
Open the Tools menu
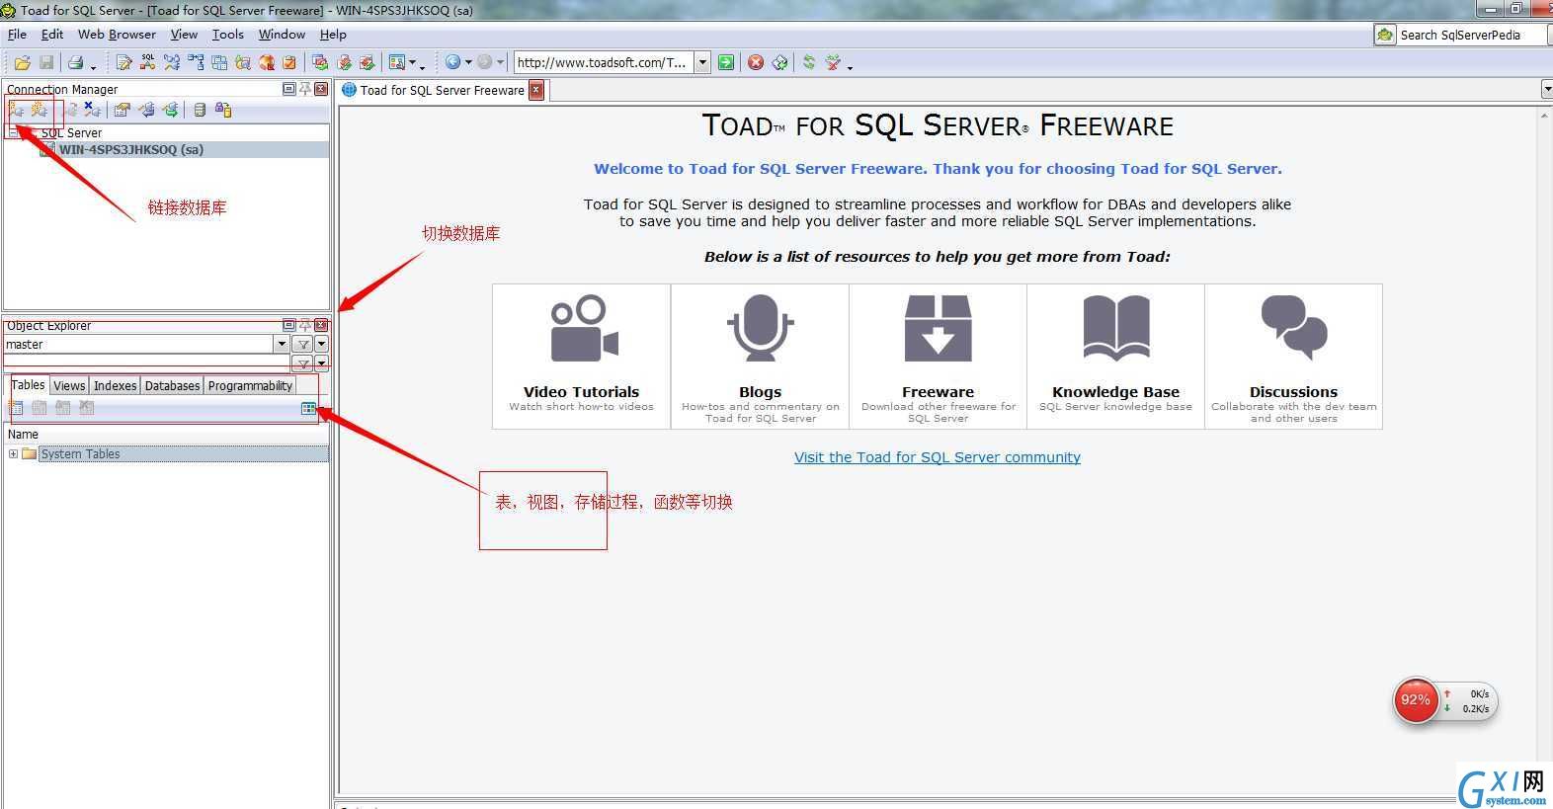tap(228, 35)
